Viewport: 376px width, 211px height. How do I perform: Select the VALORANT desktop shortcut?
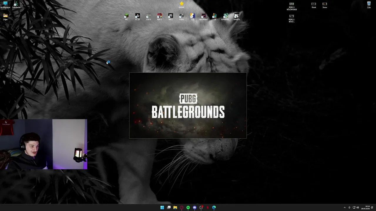[204, 17]
